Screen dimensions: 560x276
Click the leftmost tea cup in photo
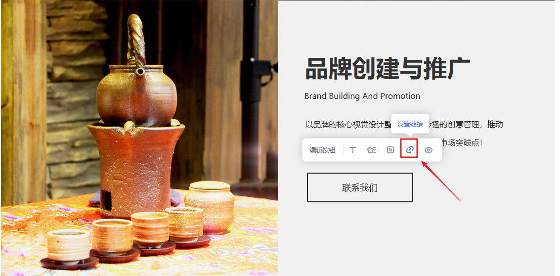69,247
